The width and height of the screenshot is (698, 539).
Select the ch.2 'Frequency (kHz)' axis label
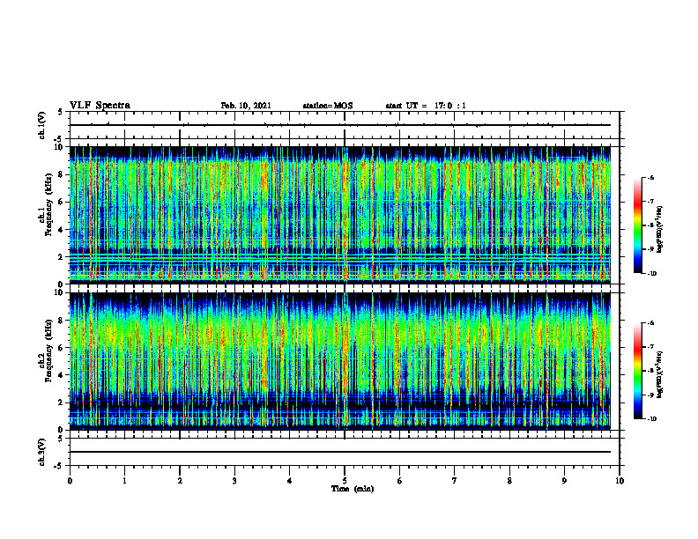tap(49, 351)
